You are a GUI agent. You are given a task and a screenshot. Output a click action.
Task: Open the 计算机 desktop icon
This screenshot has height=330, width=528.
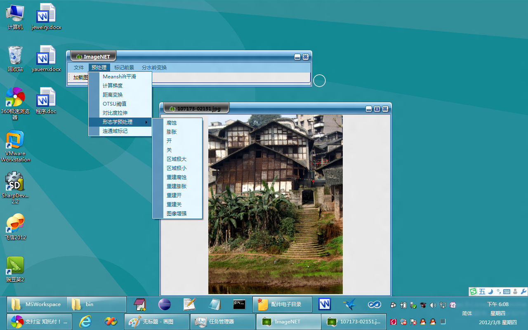15,17
